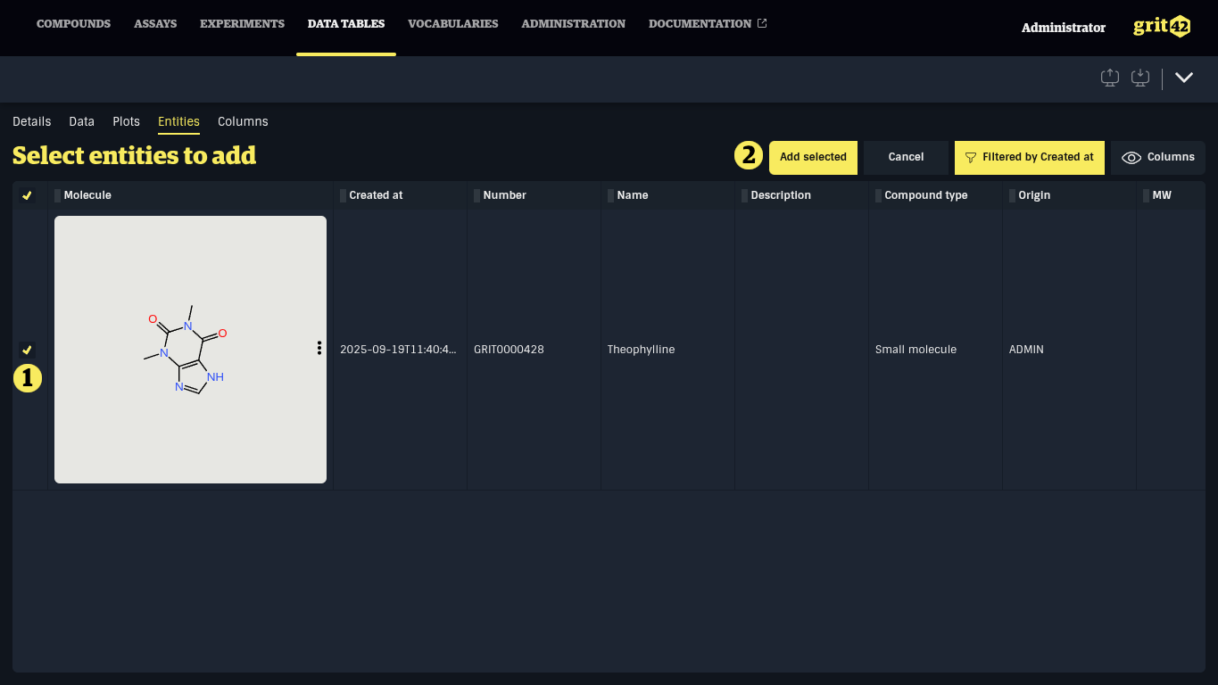Open the row options three-dot menu for Theophylline

click(x=319, y=348)
